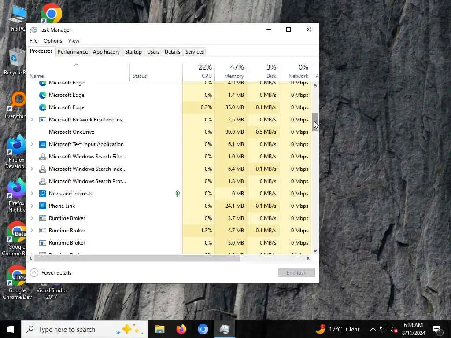Switch to the Users tab
The width and height of the screenshot is (451, 338).
pos(153,52)
